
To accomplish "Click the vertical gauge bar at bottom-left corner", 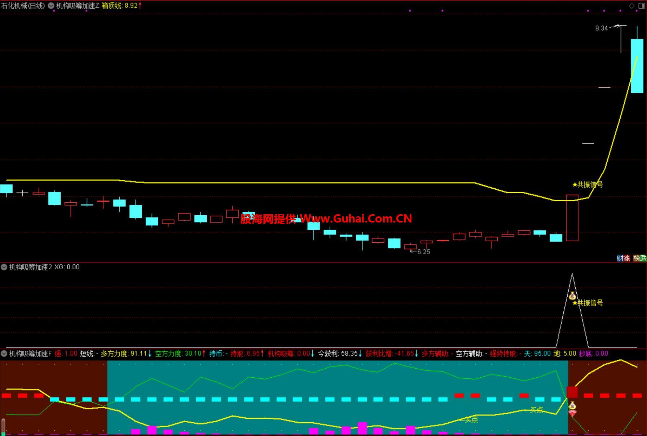I will [4, 427].
